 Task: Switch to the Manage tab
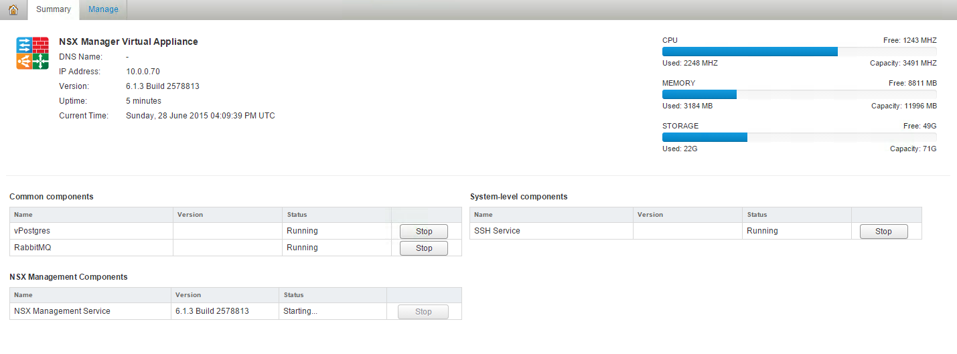click(x=103, y=9)
